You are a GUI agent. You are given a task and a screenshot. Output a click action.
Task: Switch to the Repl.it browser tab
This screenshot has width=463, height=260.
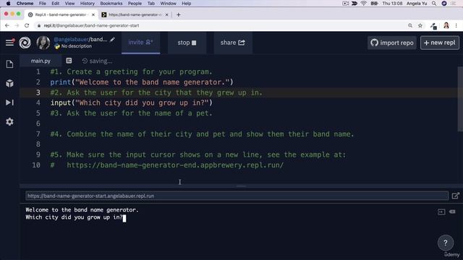click(x=61, y=14)
